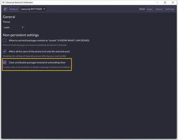Switch to the Apps view

tap(150, 9)
